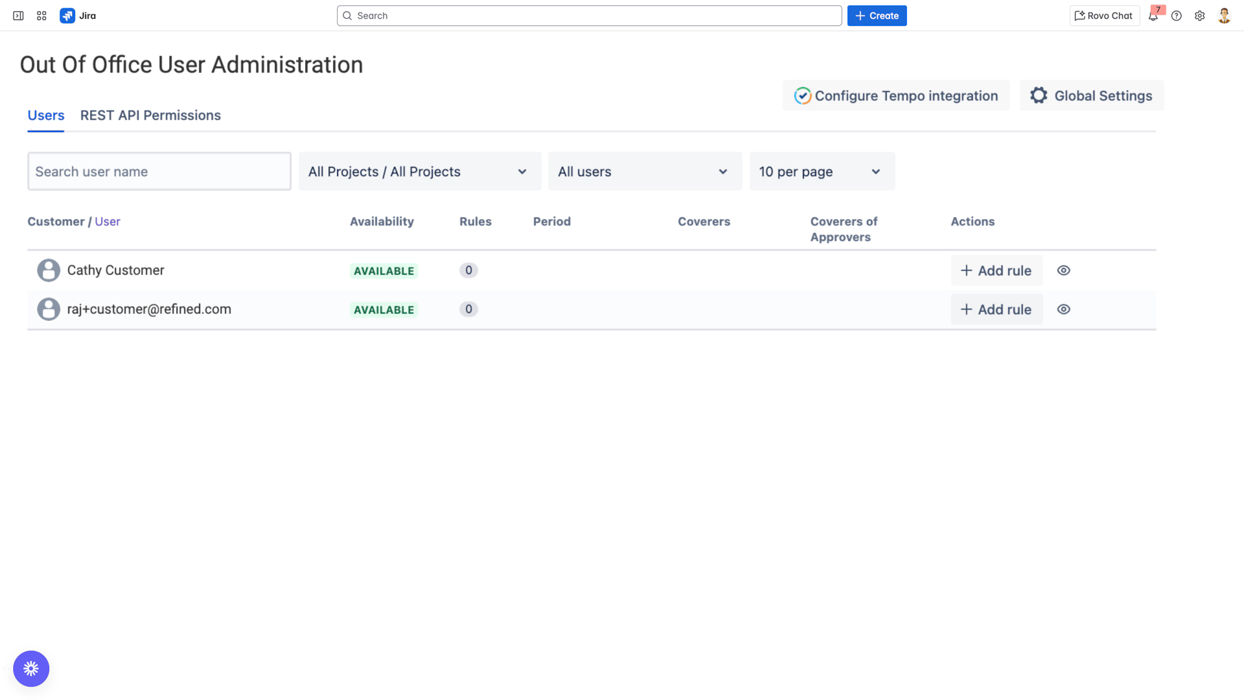The height and width of the screenshot is (700, 1244).
Task: Switch to REST API Permissions tab
Action: [150, 115]
